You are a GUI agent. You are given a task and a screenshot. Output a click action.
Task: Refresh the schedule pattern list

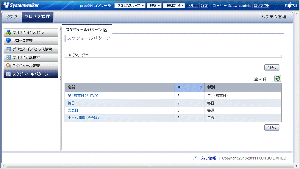tap(277, 78)
